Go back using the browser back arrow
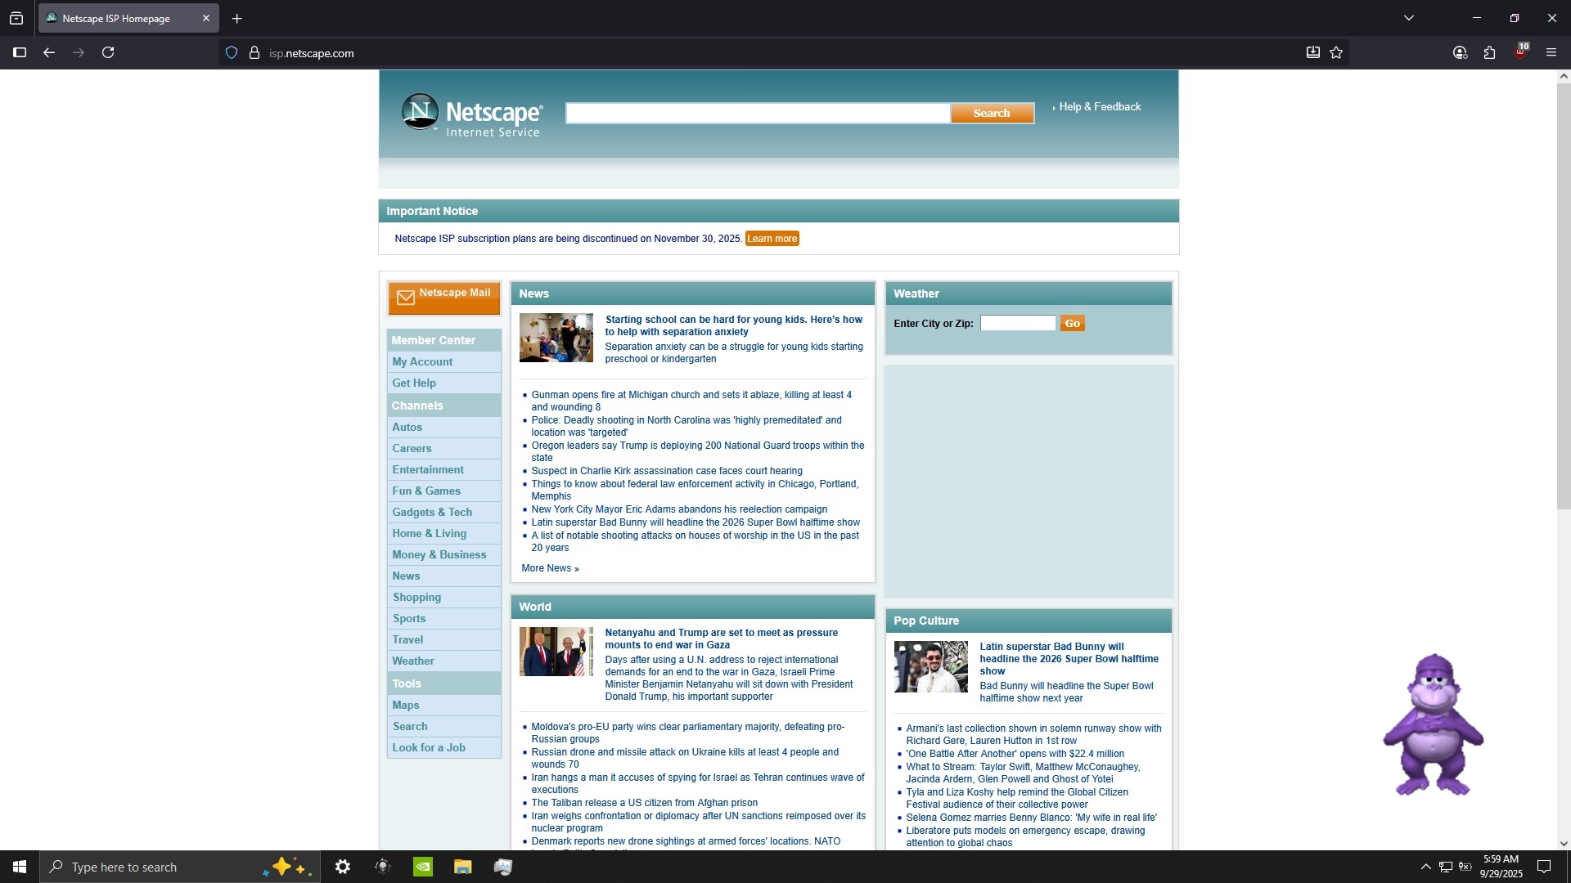This screenshot has height=883, width=1571. click(x=49, y=53)
